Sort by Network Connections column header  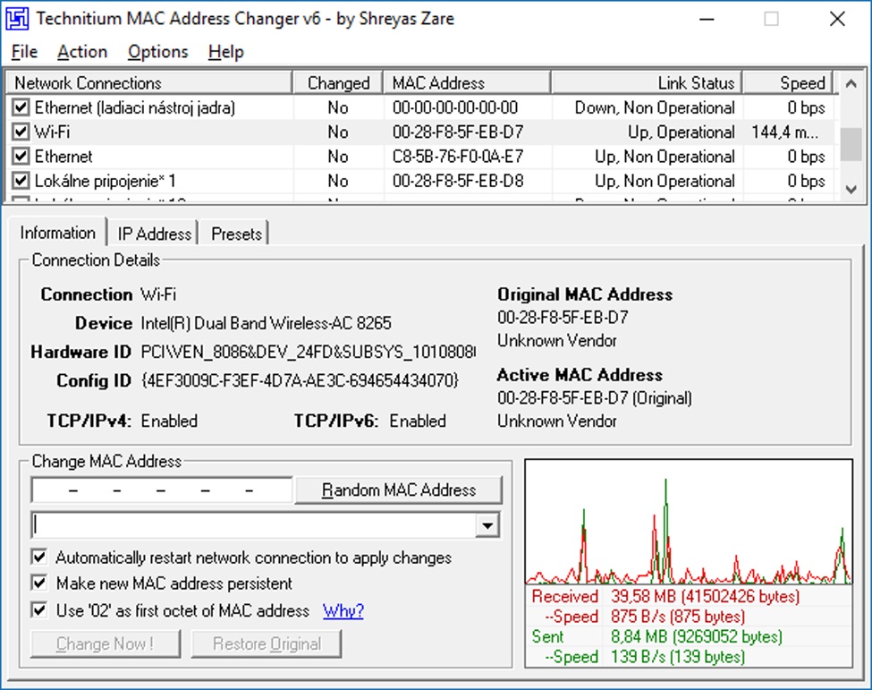point(148,83)
